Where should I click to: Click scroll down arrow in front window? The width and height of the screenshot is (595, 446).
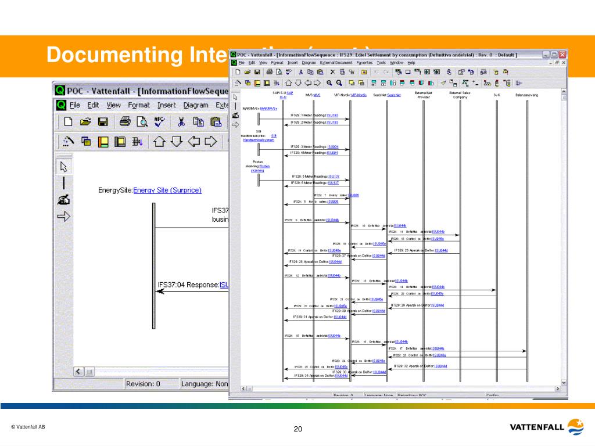coord(564,383)
